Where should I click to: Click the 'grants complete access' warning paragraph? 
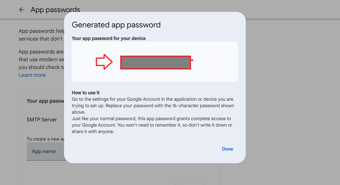pos(152,125)
